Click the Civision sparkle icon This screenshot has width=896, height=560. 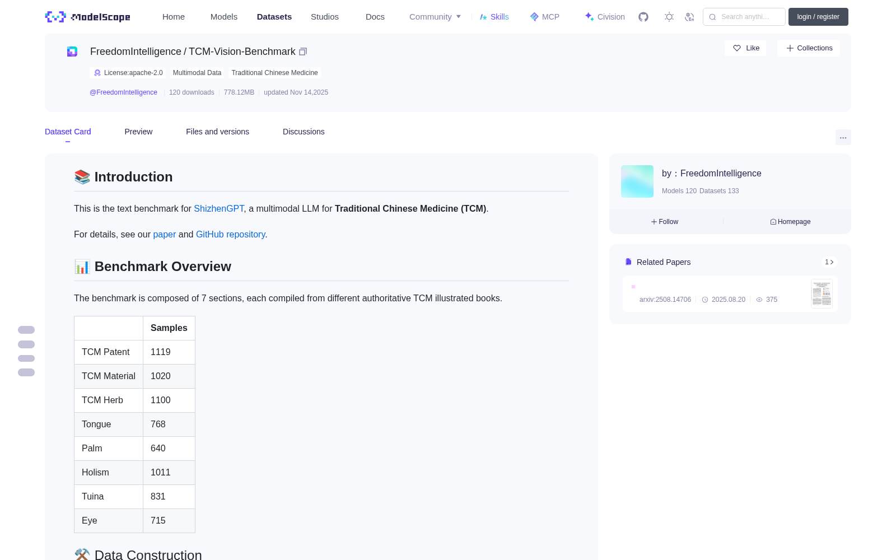pos(589,17)
